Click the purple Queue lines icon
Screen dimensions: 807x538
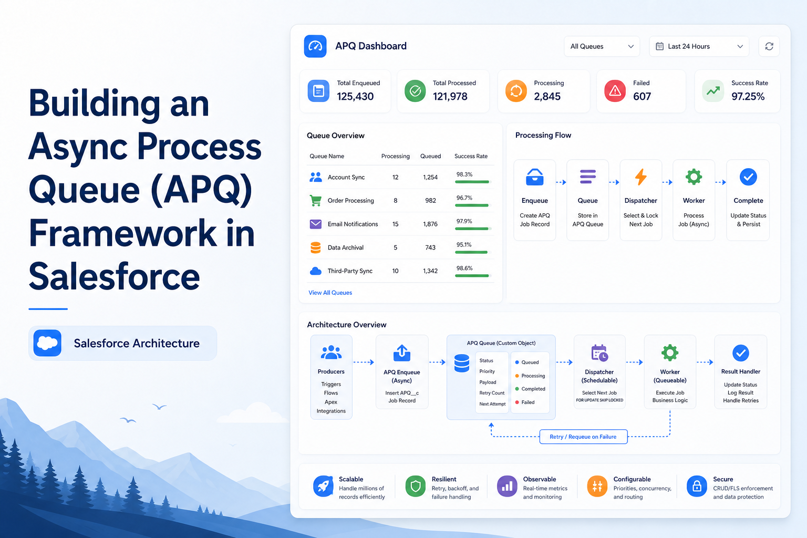tap(588, 177)
